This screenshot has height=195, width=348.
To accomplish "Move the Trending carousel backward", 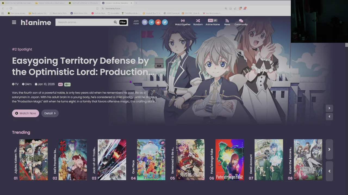I will [x=329, y=171].
